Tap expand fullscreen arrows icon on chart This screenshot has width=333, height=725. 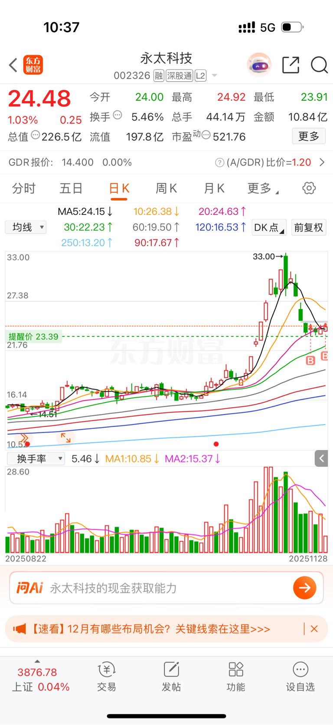tap(65, 438)
